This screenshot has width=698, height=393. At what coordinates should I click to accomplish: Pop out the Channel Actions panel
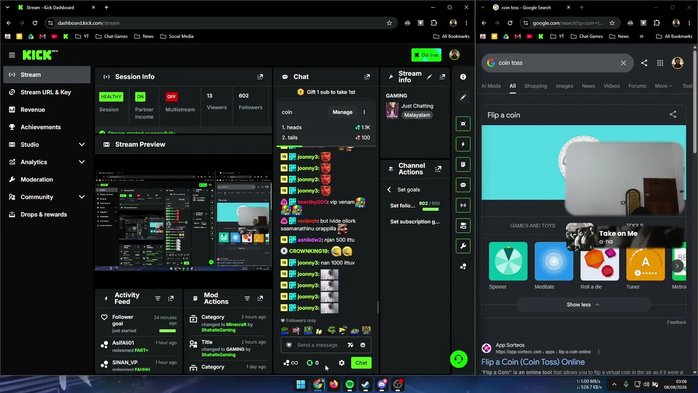[x=438, y=169]
